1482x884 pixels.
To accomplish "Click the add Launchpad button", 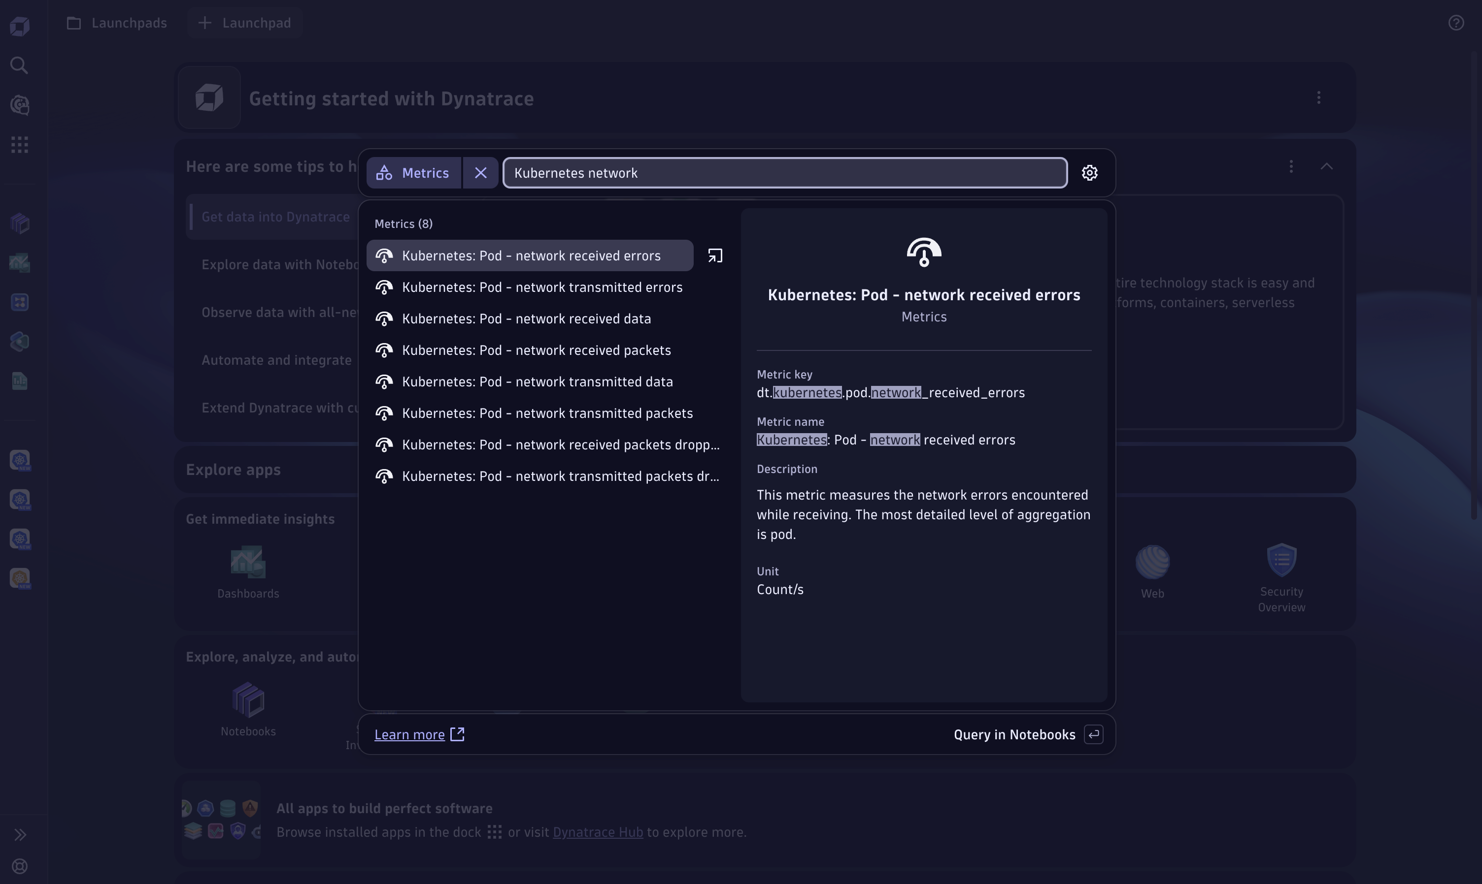I will click(245, 23).
